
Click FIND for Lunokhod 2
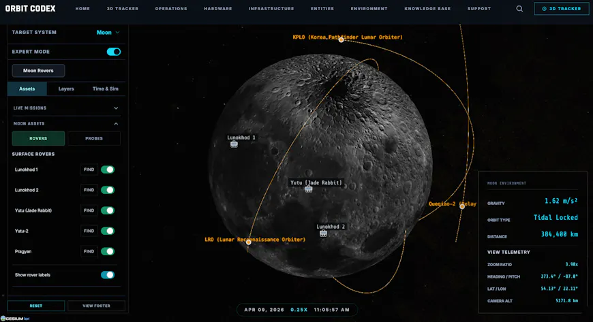click(x=89, y=190)
